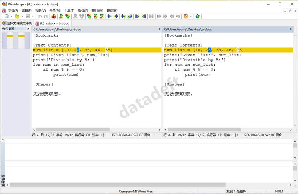
Task: Click [Bookmarks] text in left pane
Action: click(47, 35)
